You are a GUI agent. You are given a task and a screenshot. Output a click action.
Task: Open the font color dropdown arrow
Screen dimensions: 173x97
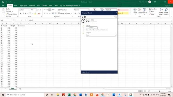tap(41, 13)
